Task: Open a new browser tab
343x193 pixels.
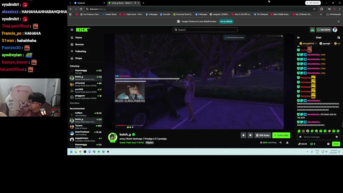Action: click(x=143, y=3)
